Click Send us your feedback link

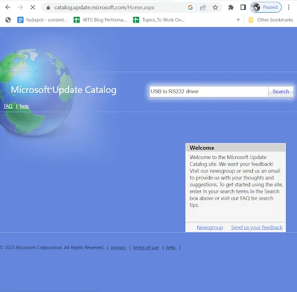(257, 228)
